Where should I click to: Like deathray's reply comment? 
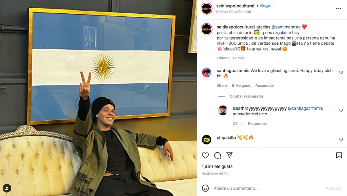(x=341, y=110)
